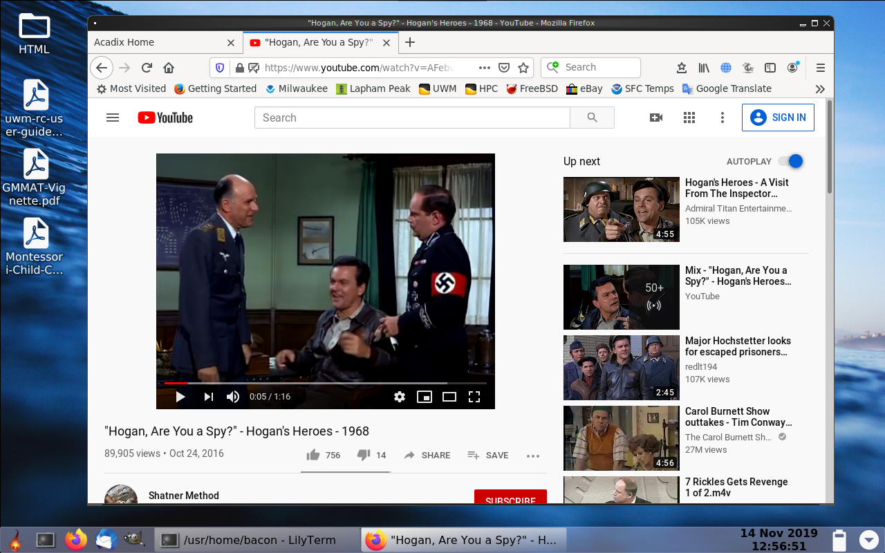Select GMMAT-Vignette.pdf desktop file

[34, 178]
